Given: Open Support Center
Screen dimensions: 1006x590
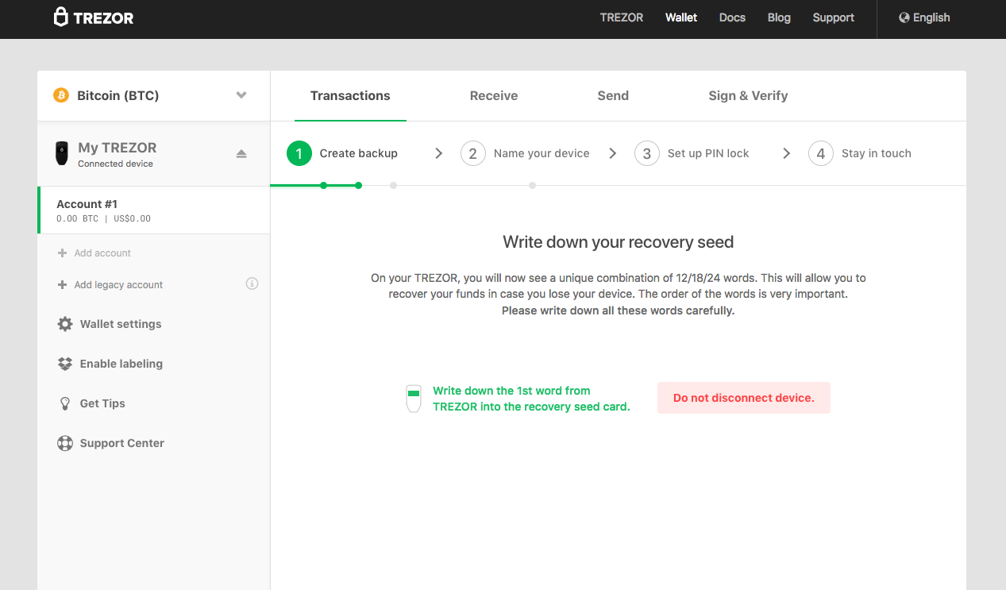Looking at the screenshot, I should pos(122,443).
